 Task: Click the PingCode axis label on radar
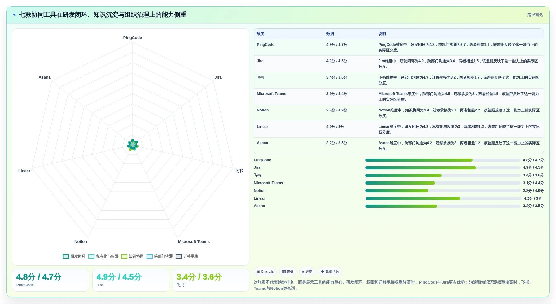coord(133,38)
